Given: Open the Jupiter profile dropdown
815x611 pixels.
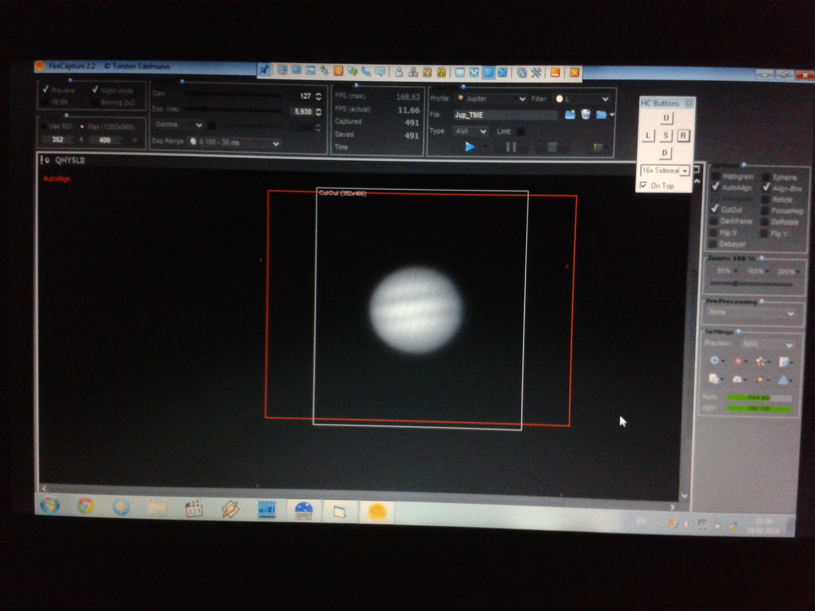Looking at the screenshot, I should coord(522,99).
